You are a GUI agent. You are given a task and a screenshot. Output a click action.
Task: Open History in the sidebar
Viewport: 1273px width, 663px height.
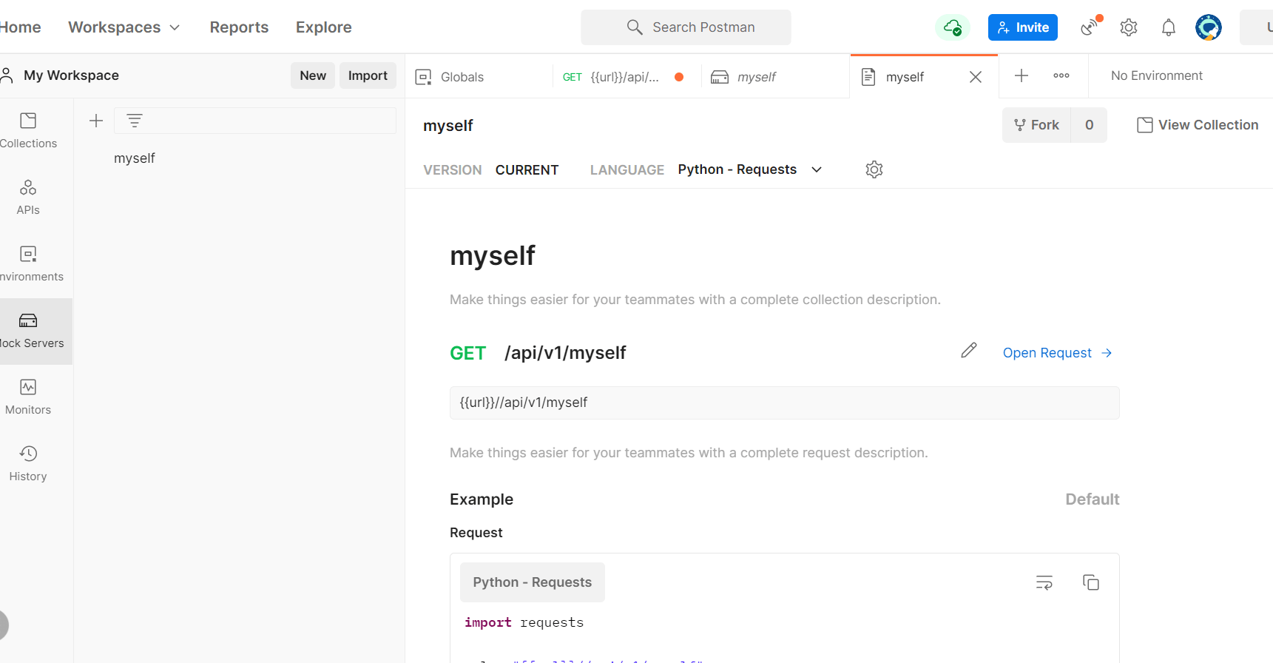28,464
